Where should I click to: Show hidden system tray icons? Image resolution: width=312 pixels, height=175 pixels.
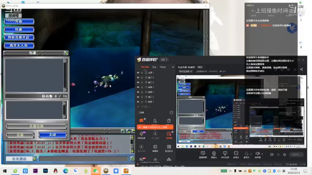[x=230, y=171]
